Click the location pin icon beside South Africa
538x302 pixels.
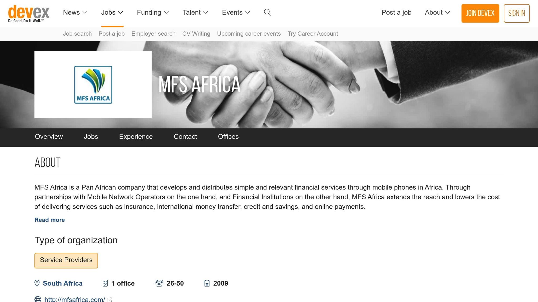tap(37, 283)
